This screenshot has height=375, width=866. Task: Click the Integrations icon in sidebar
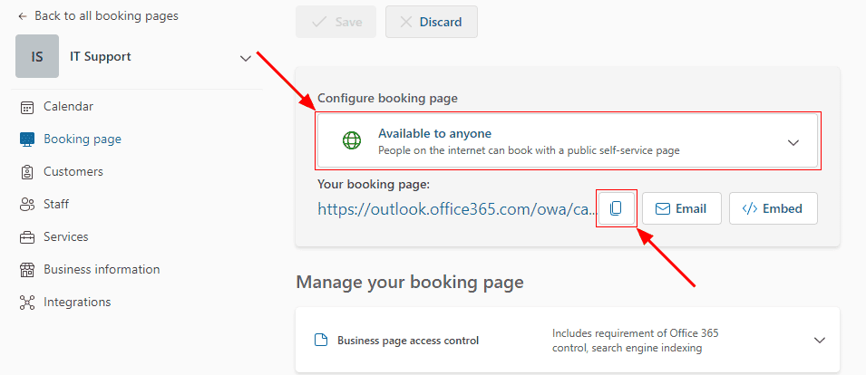[27, 303]
